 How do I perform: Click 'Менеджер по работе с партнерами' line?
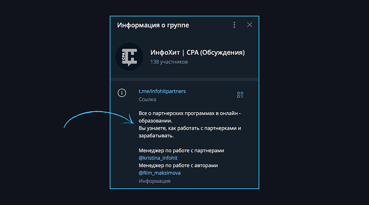pos(182,150)
